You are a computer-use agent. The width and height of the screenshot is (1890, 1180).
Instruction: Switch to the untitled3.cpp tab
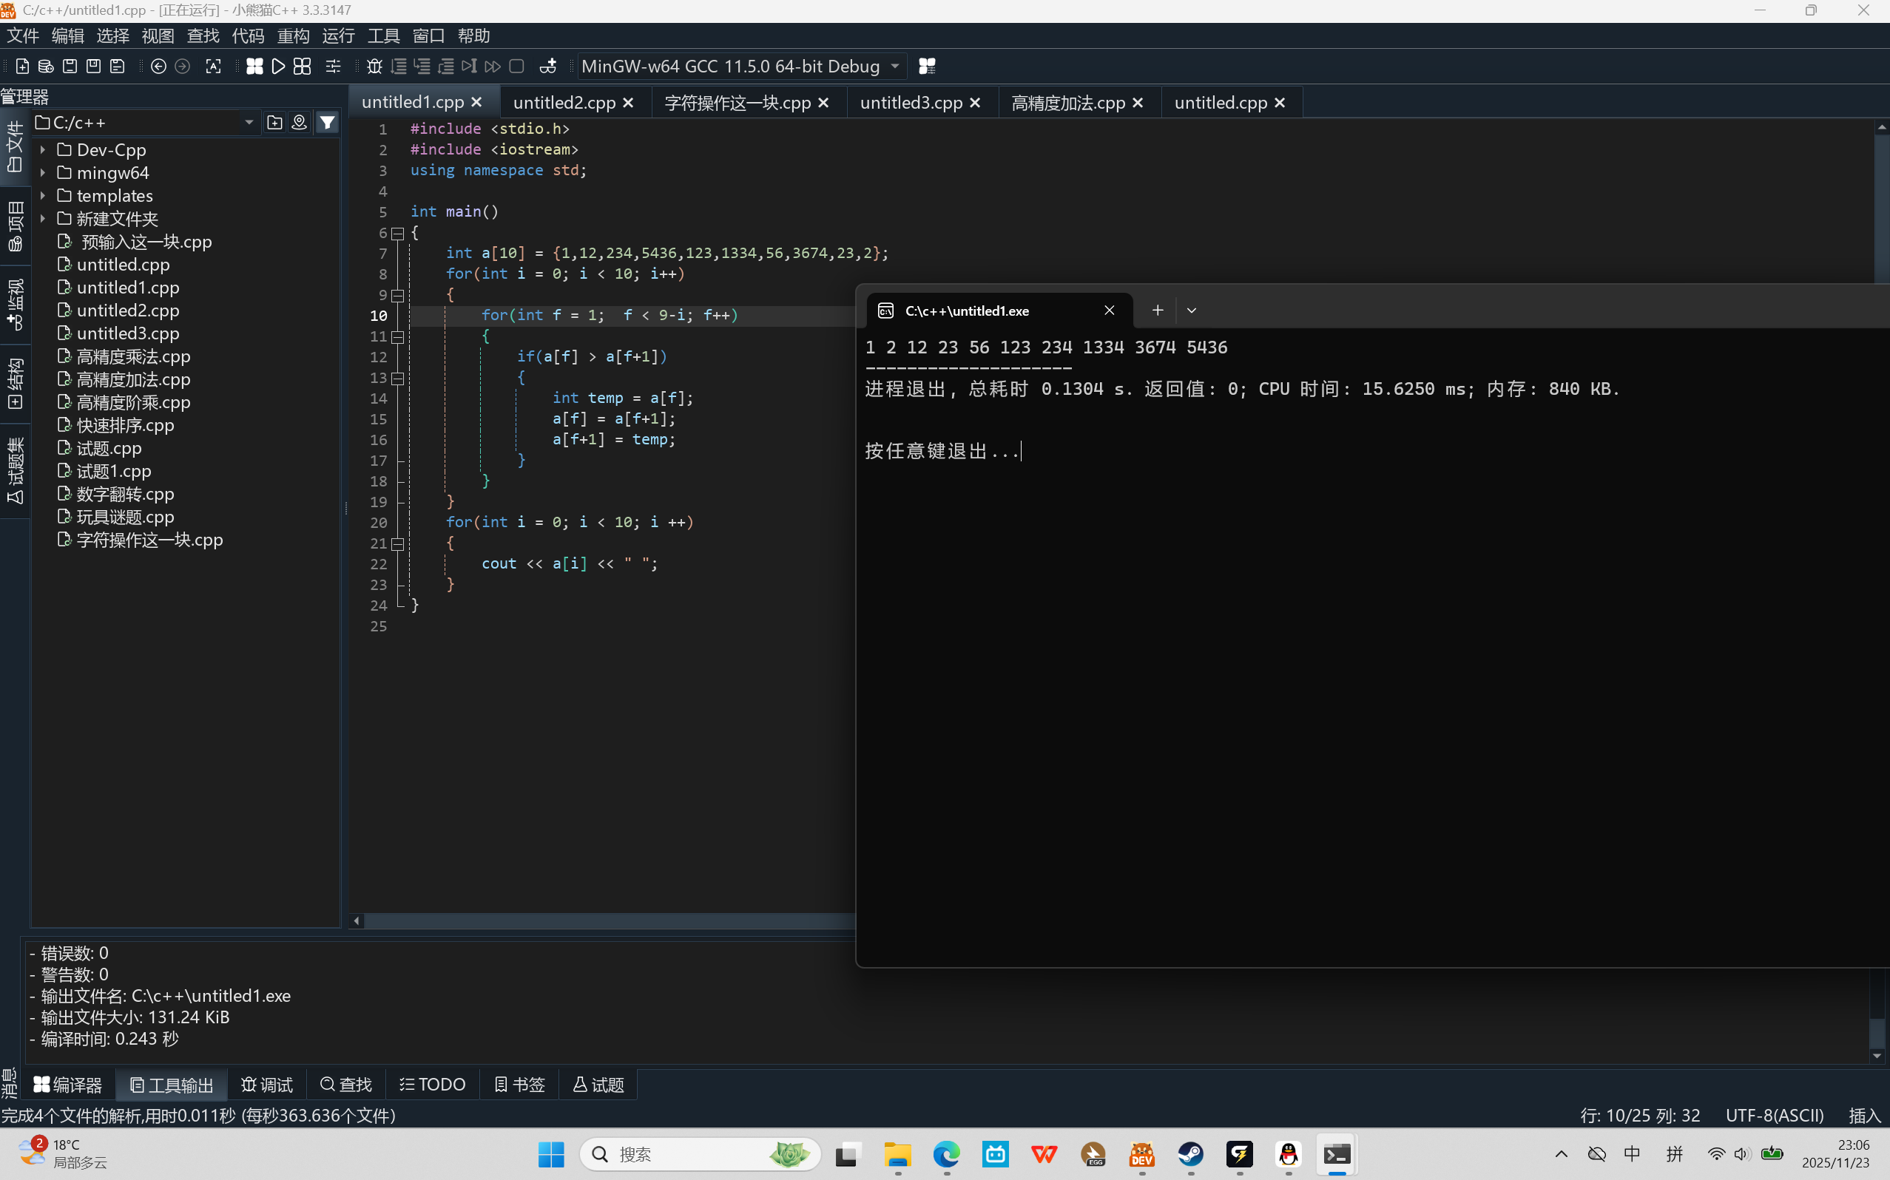[911, 103]
